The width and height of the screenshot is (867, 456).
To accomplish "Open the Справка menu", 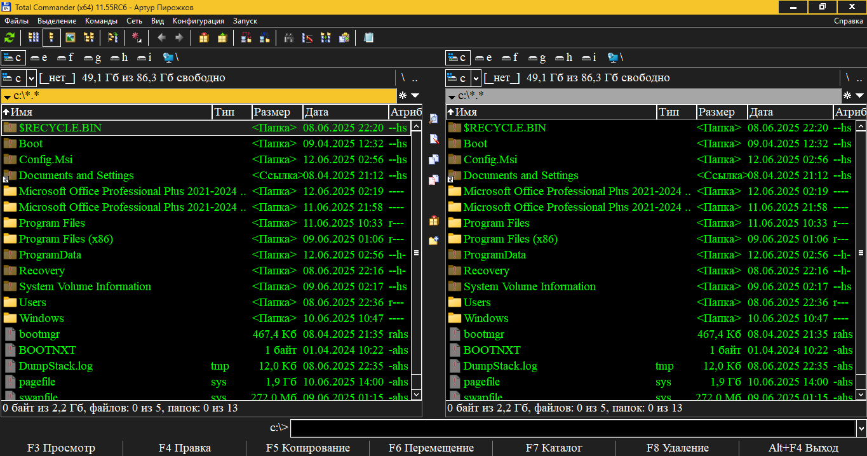I will point(848,21).
